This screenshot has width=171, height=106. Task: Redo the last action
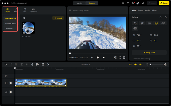click(11, 64)
